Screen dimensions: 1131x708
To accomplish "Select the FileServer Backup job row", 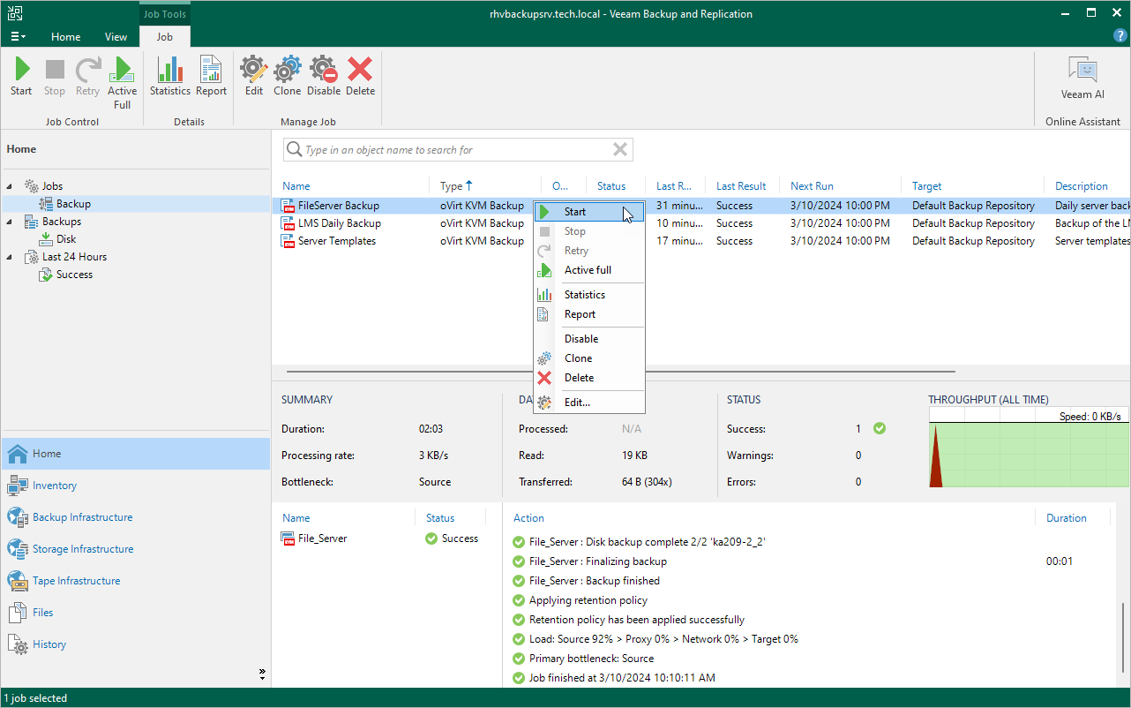I will click(700, 206).
